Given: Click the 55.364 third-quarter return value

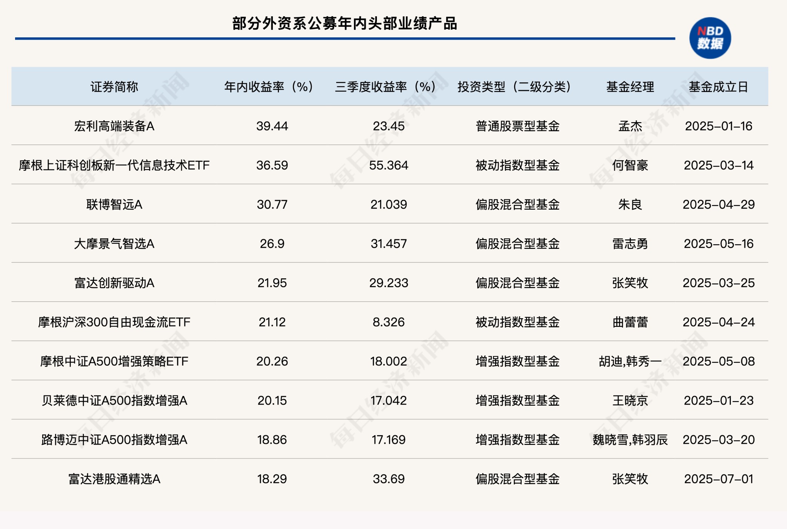Looking at the screenshot, I should coord(389,165).
